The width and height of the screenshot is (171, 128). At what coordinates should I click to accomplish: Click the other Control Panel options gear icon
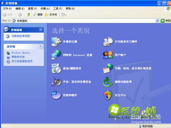pyautogui.click(x=8, y=62)
